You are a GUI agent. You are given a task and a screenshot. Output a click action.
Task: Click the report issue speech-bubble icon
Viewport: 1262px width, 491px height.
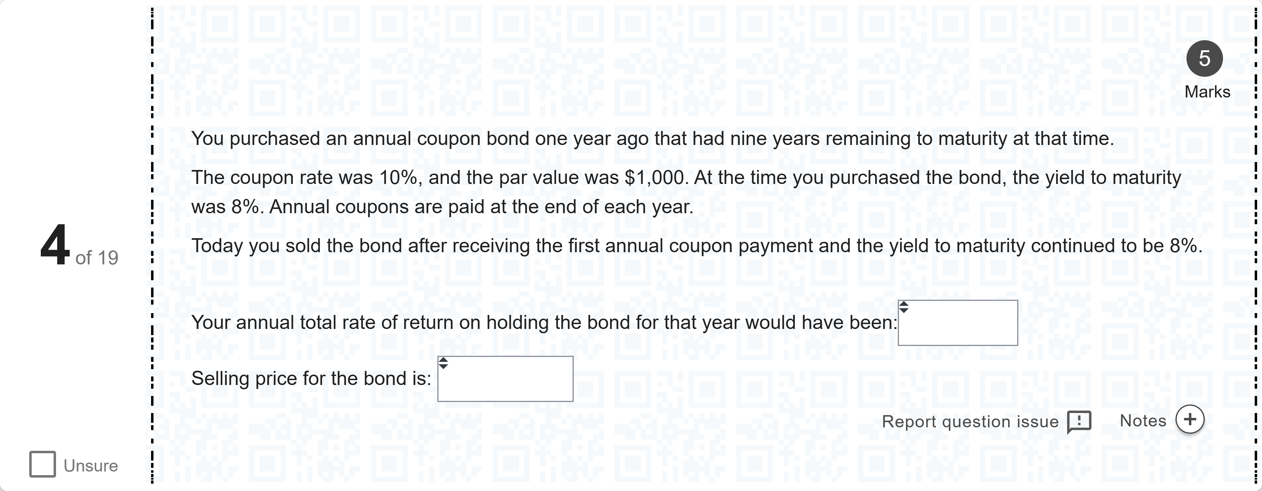[x=1079, y=422]
